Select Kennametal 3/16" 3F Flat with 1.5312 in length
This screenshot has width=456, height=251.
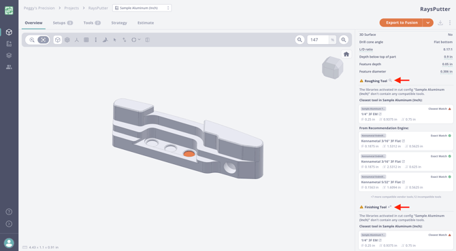click(406, 141)
